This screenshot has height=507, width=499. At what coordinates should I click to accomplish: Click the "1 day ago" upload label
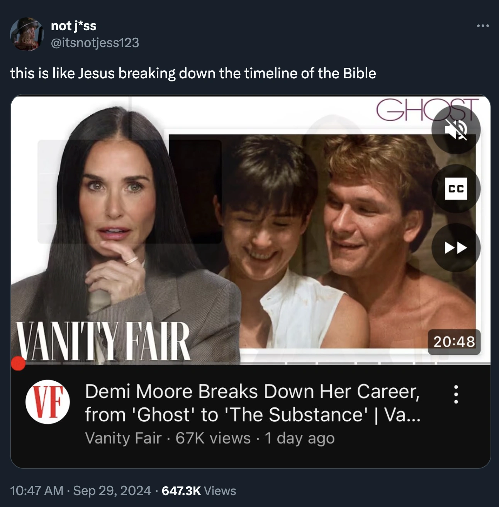300,438
